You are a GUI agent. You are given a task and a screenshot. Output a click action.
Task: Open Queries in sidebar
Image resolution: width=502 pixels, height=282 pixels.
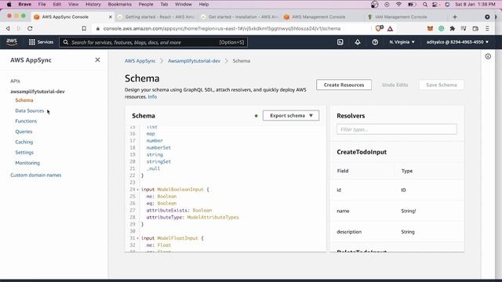click(x=24, y=132)
